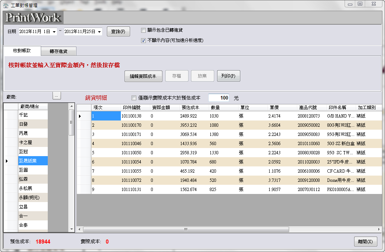
Task: Click job number cell 101100138
Action: [x=135, y=116]
